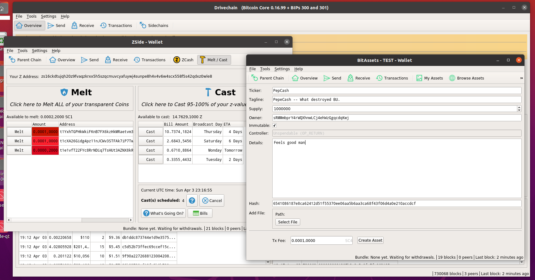Open Overview tab in Drivechain window
This screenshot has width=535, height=280.
29,25
